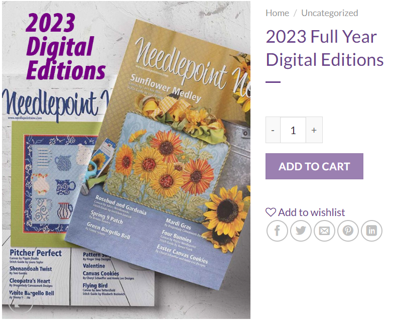Click the wishlist heart icon
395x323 pixels.
pos(271,212)
